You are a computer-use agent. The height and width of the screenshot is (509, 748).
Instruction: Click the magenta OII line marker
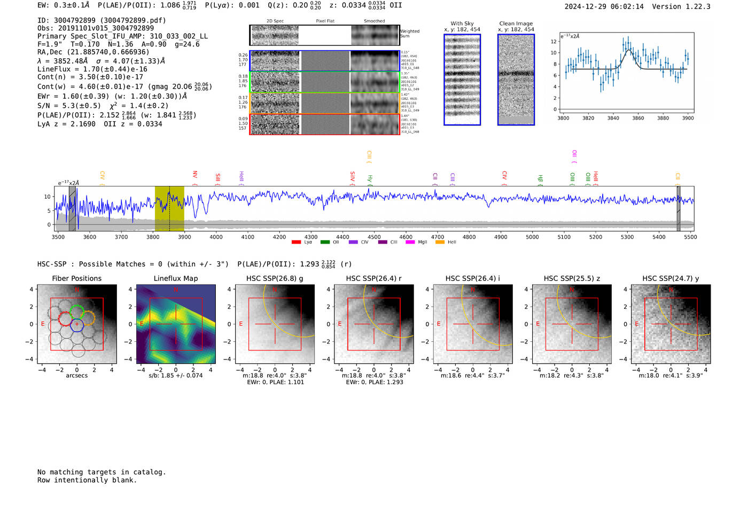coord(574,156)
